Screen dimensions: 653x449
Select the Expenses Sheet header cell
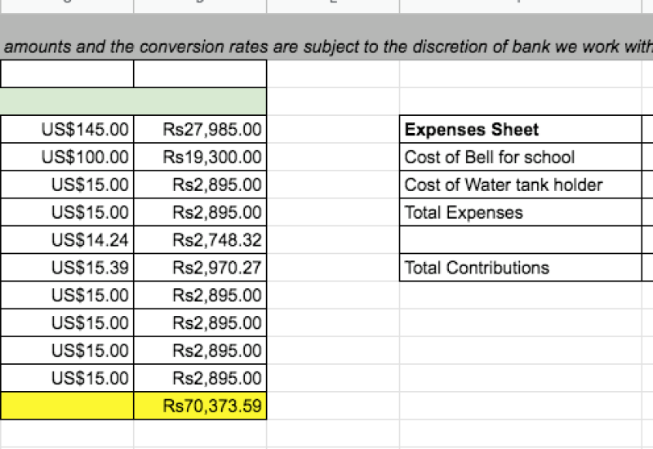(521, 129)
